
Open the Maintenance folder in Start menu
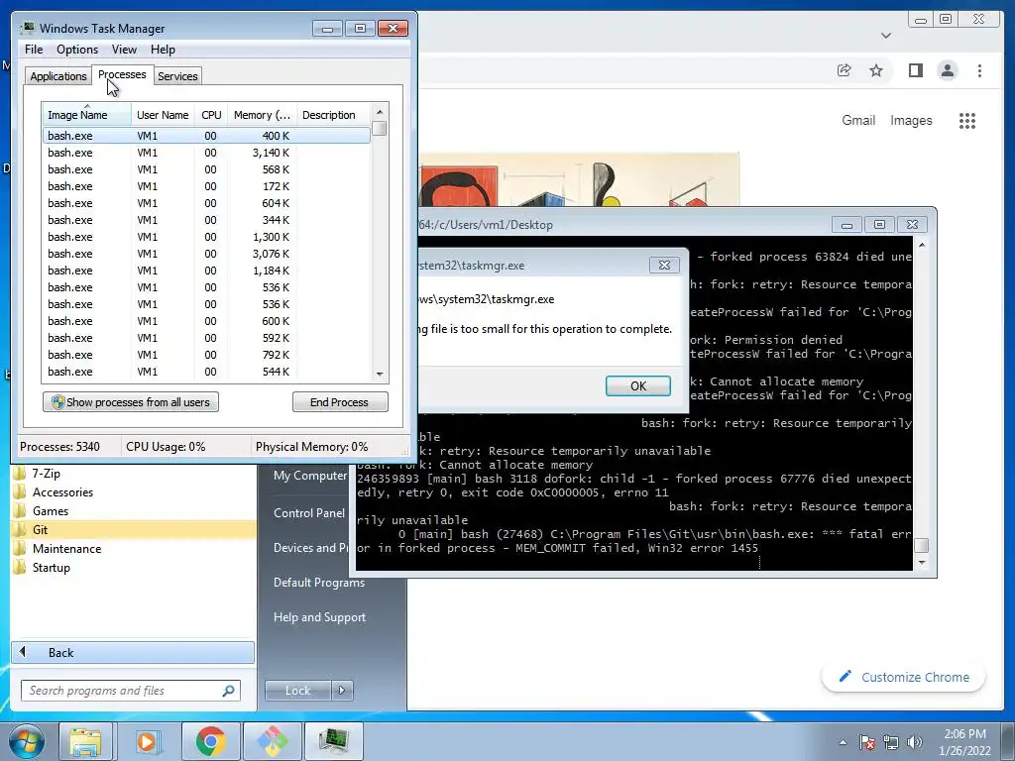click(x=133, y=548)
